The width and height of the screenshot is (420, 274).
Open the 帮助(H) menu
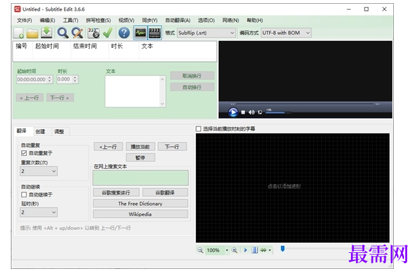[x=255, y=20]
